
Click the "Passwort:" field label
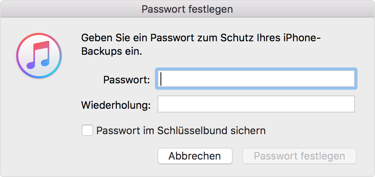point(126,80)
